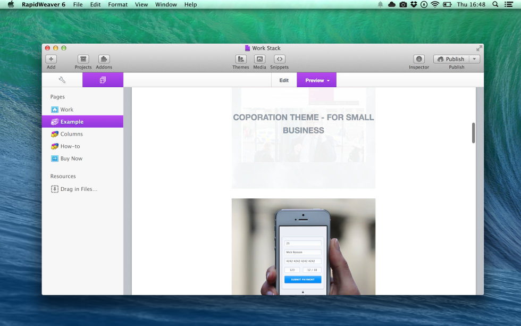Open the Apple menu

11,4
